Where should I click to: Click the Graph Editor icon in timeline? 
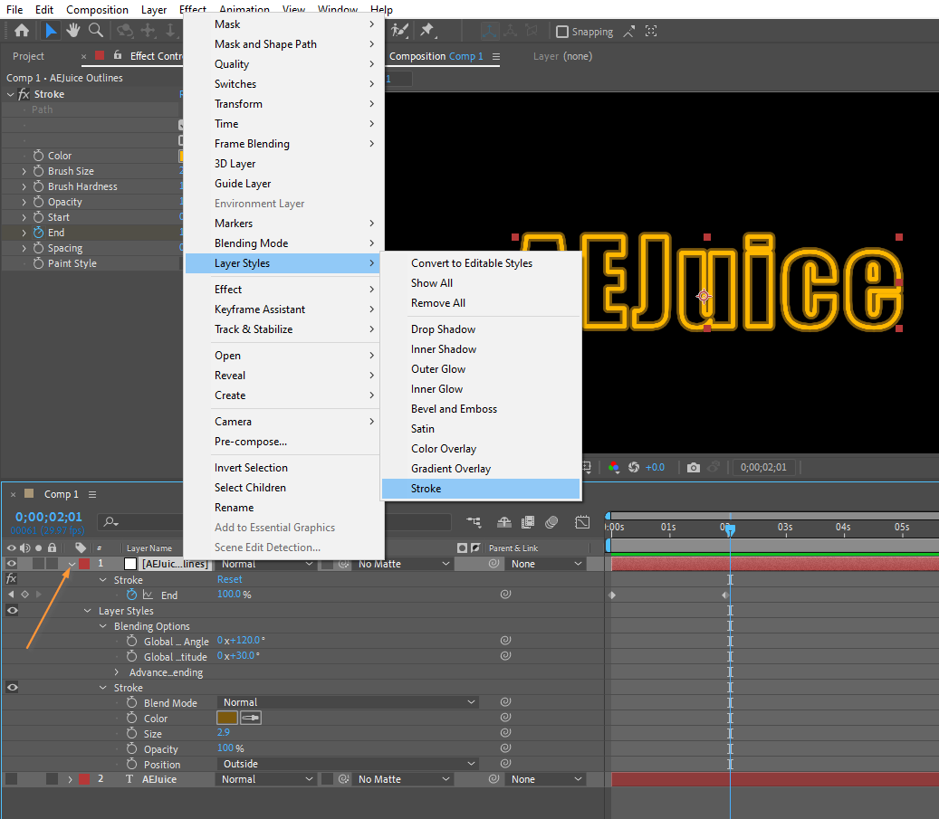point(582,522)
